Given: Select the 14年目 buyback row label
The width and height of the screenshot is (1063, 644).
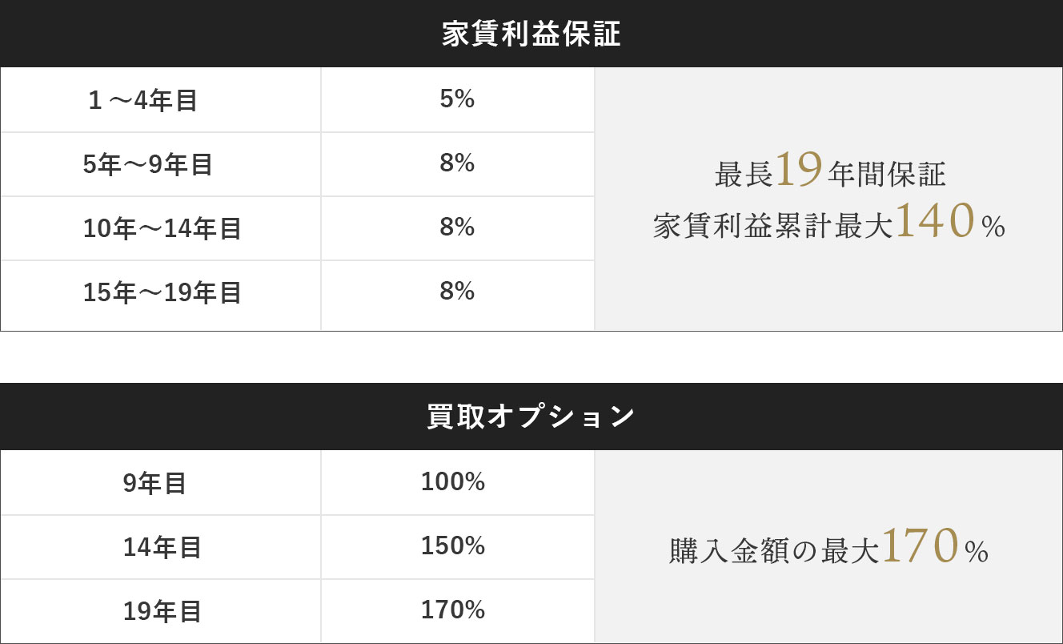Looking at the screenshot, I should [x=162, y=548].
